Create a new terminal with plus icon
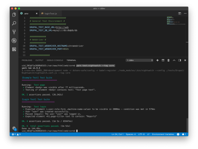Viewport: 198px width, 149px height. (x=158, y=60)
